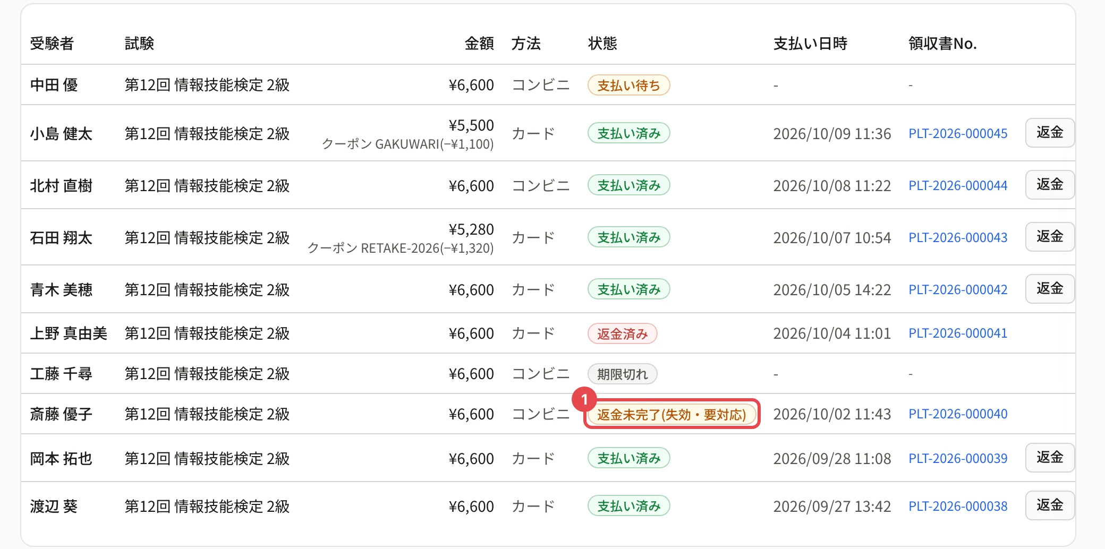Click amount ¥5,500 for 小島 健太
1105x549 pixels.
(x=471, y=125)
